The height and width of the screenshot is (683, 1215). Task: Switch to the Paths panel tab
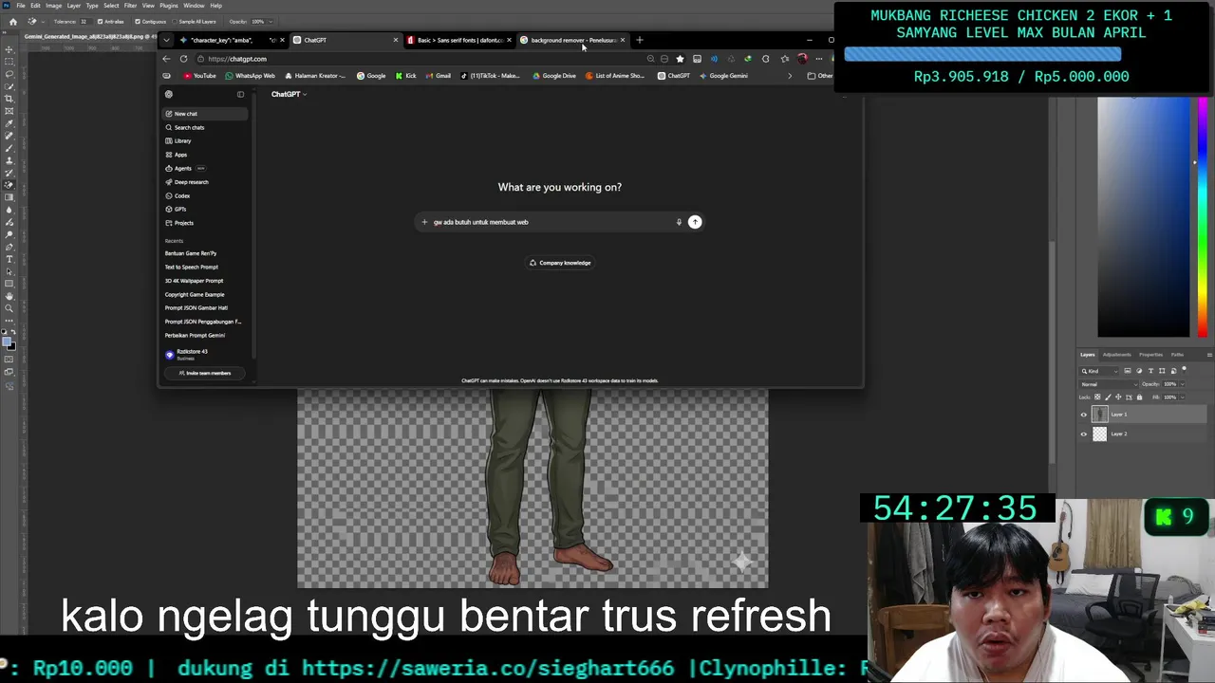coord(1177,355)
